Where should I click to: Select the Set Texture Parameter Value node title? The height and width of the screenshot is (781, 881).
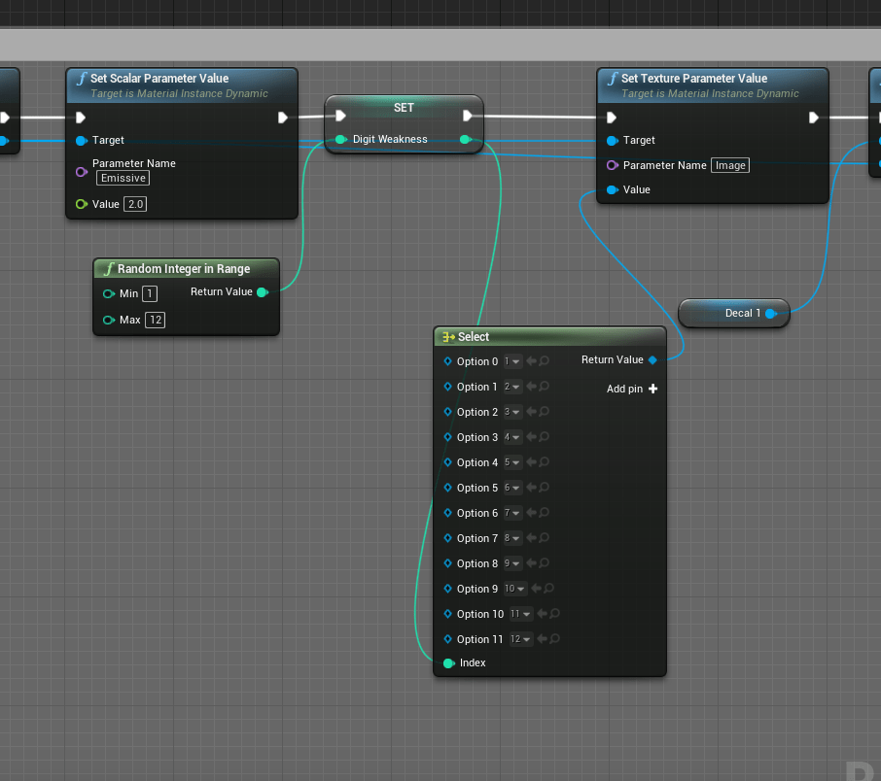pyautogui.click(x=693, y=79)
